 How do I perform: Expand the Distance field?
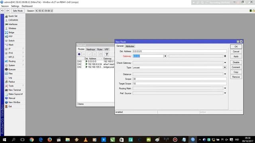point(225,74)
